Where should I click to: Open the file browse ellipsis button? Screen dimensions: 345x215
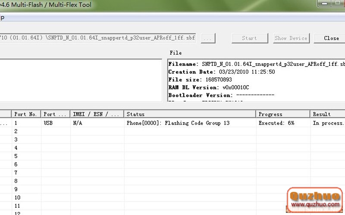tap(208, 38)
